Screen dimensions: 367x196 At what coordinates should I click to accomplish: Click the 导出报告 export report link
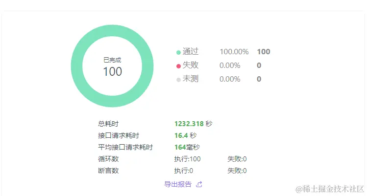178,184
